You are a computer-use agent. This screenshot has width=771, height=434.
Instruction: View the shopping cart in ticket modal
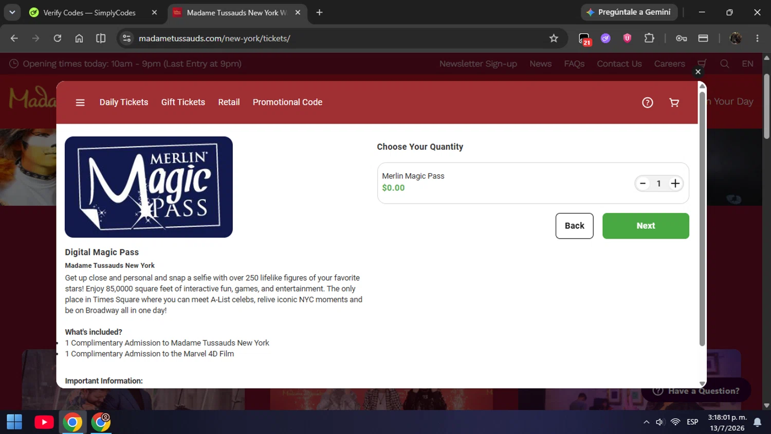(674, 102)
